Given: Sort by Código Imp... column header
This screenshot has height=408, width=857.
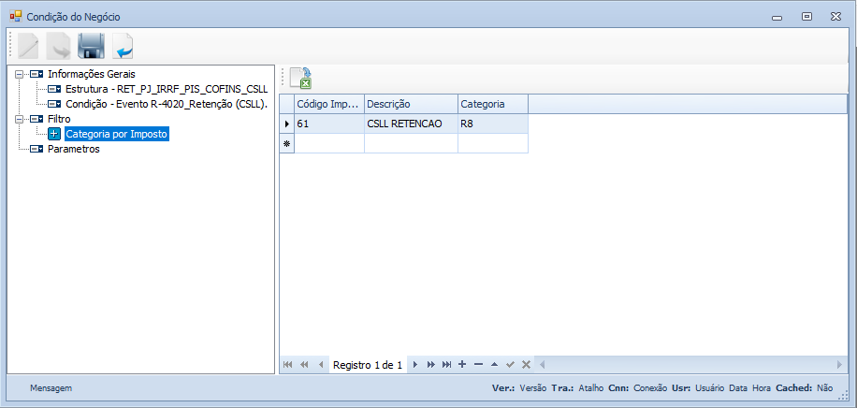Looking at the screenshot, I should [329, 104].
